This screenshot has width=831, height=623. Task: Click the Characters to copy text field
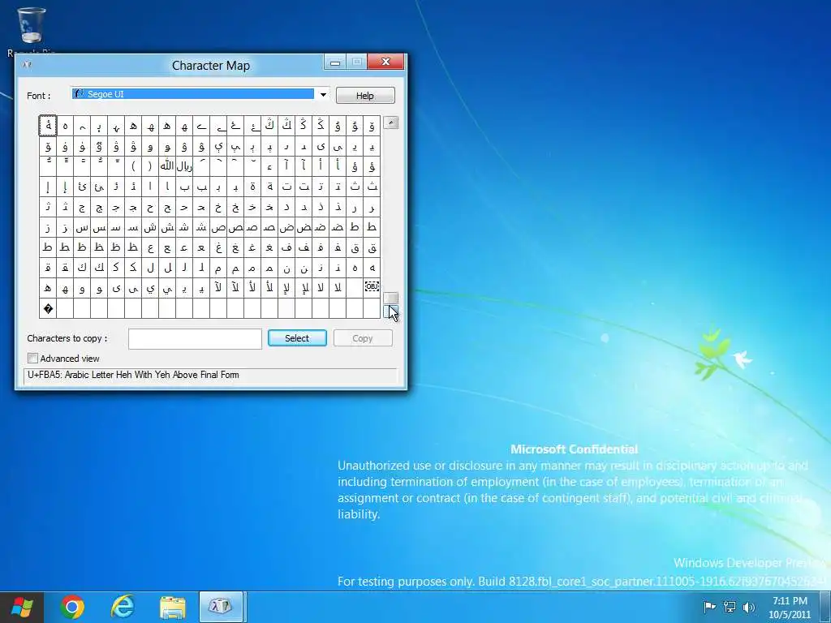195,338
